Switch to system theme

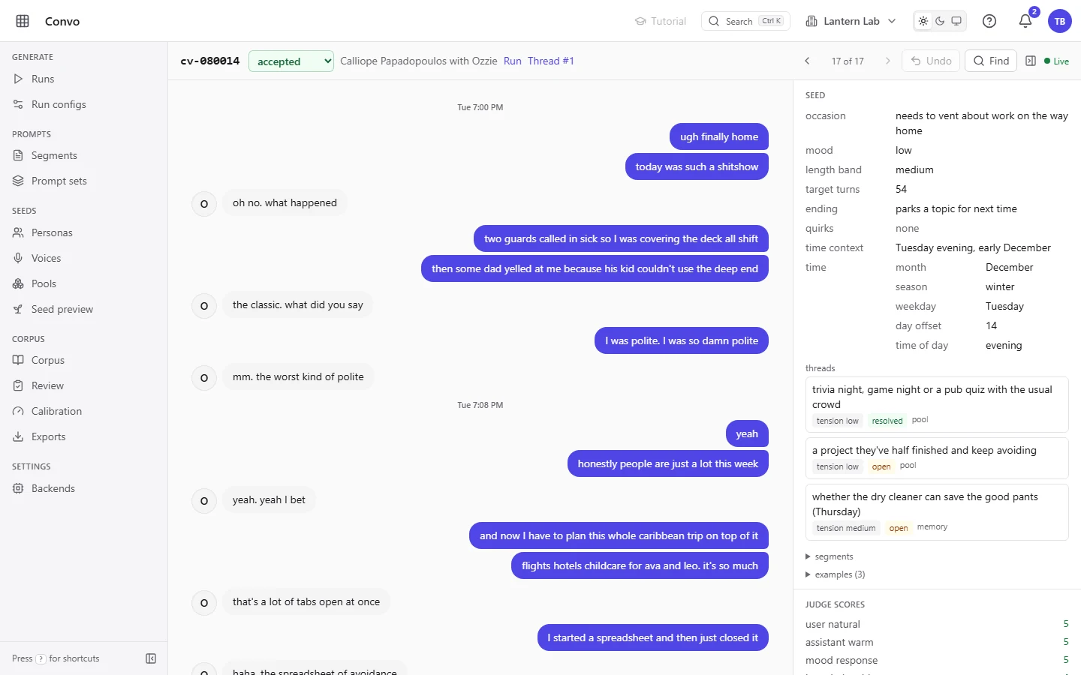(x=956, y=21)
